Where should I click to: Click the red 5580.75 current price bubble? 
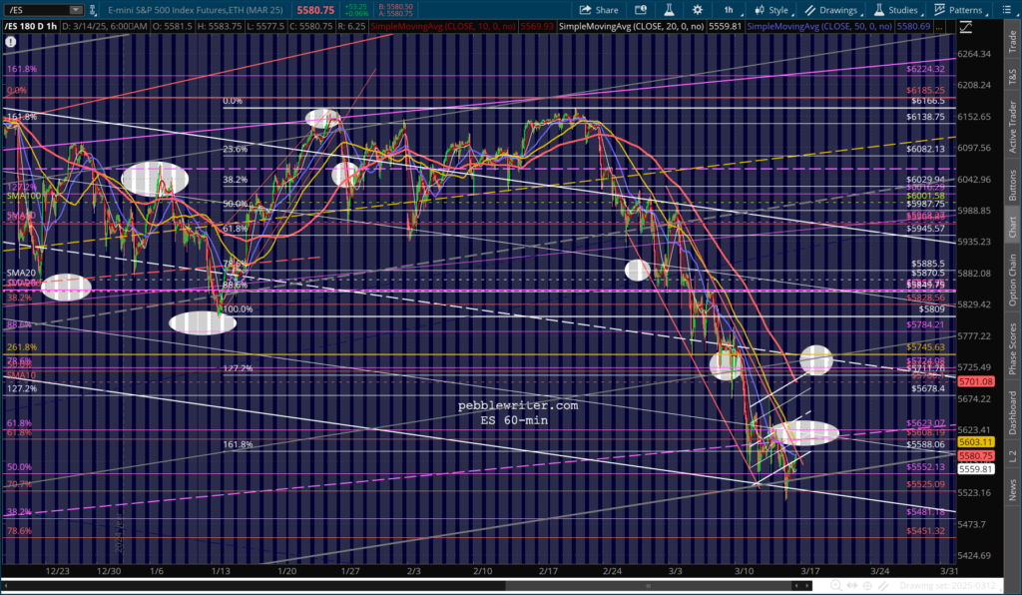coord(976,456)
